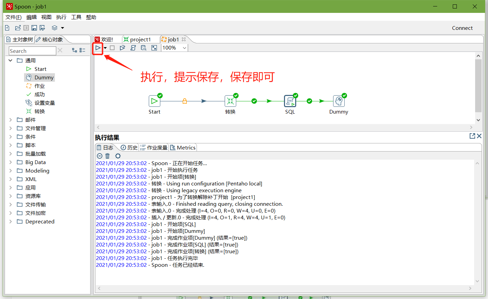The width and height of the screenshot is (488, 299).
Task: Select Start entry in tree
Action: (37, 69)
